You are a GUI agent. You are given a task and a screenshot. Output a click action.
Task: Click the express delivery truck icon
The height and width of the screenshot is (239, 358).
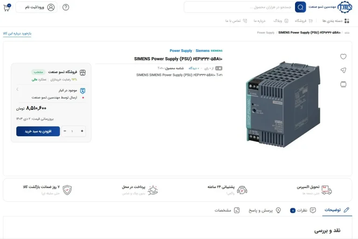327,189
